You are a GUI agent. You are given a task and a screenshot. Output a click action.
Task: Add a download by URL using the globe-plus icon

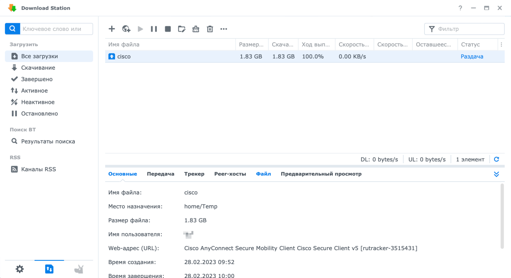(x=126, y=29)
